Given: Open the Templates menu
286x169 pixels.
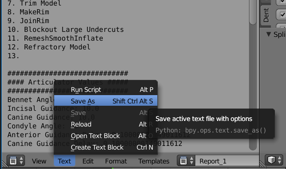Looking at the screenshot, I should point(154,161).
